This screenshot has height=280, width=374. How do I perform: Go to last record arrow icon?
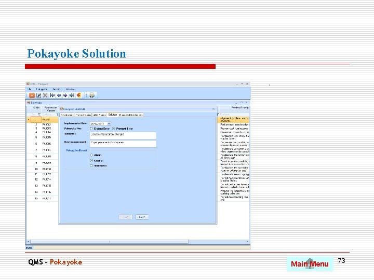(72, 95)
